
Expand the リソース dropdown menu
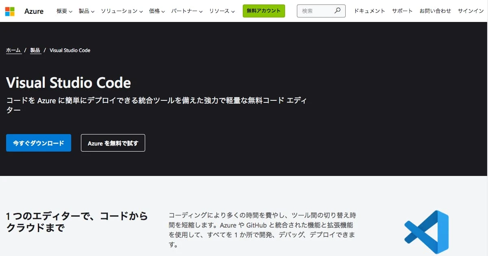(222, 11)
